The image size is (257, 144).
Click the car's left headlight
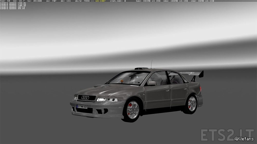(107, 99)
